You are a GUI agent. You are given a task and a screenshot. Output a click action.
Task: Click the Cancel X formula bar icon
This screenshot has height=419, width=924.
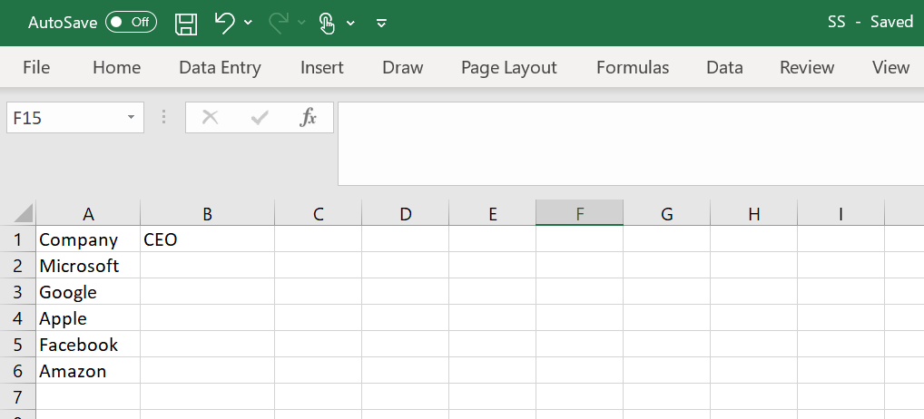210,117
